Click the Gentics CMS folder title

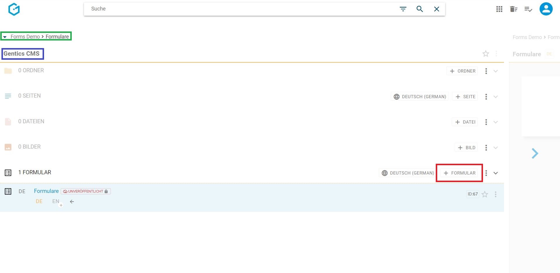[21, 54]
